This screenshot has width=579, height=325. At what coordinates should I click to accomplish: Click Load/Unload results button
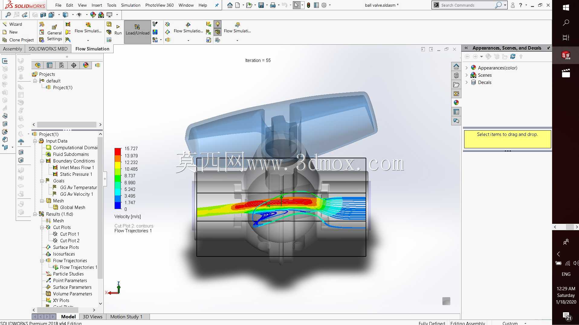click(x=137, y=32)
